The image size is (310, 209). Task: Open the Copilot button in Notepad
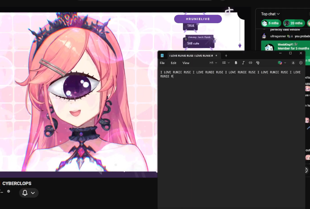280,63
